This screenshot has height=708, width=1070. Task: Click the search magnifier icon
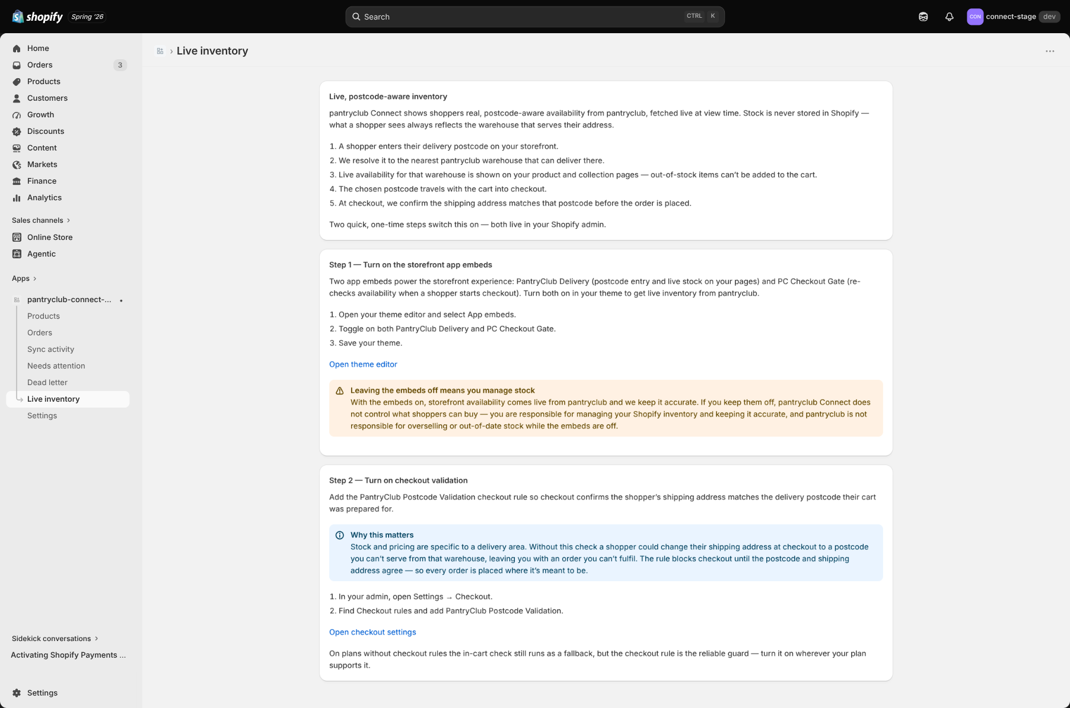356,17
